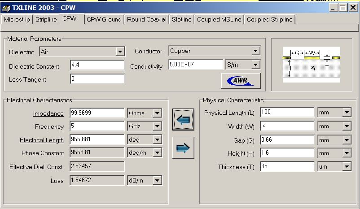The image size is (360, 209).
Task: Click the right arrow analyze button
Action: click(183, 148)
